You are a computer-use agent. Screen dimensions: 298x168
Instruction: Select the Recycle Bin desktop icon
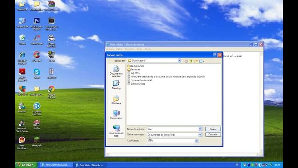point(22,40)
